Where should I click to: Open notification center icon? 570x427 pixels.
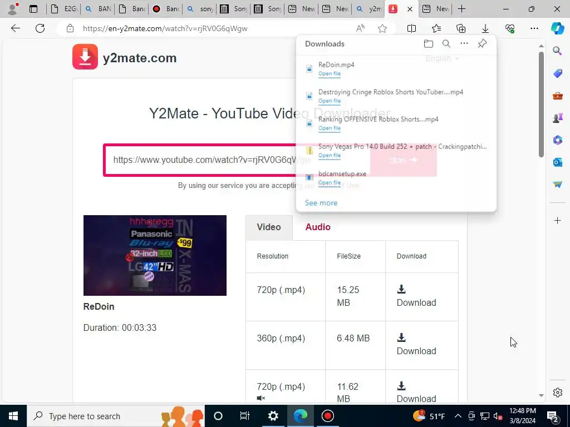553,416
